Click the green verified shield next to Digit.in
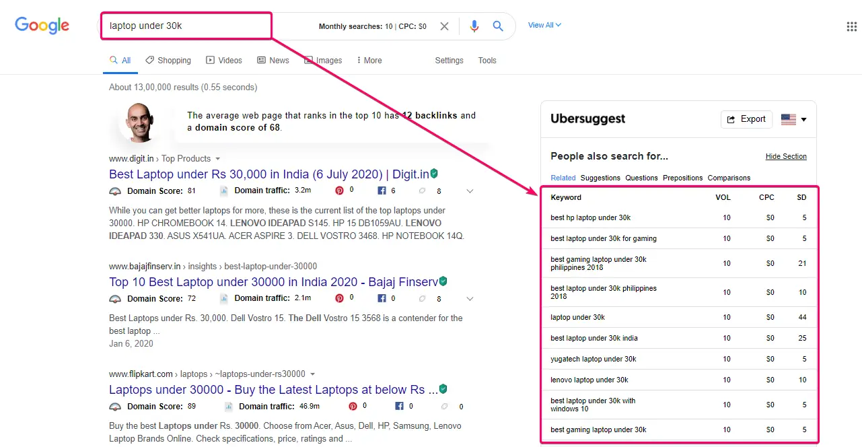862x447 pixels. pos(434,174)
